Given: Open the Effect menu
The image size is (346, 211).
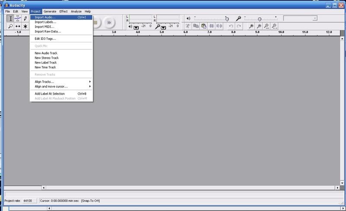Looking at the screenshot, I should [x=64, y=11].
